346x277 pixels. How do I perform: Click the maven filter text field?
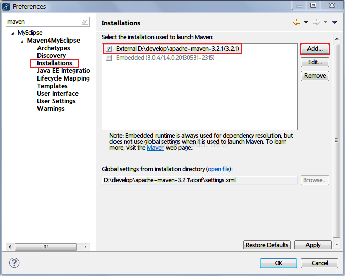pyautogui.click(x=48, y=22)
